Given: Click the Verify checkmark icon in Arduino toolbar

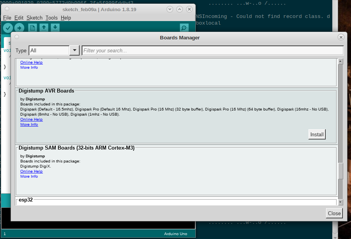Looking at the screenshot, I should (x=8, y=28).
